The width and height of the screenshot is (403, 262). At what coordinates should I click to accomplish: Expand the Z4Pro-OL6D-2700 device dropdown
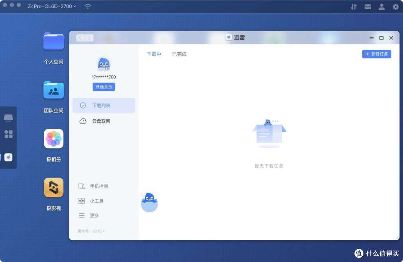pos(52,6)
